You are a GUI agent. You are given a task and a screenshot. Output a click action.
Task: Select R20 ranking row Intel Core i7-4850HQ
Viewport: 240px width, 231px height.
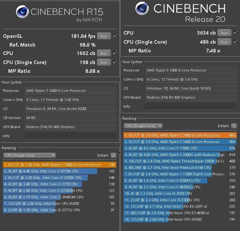[x=180, y=187]
